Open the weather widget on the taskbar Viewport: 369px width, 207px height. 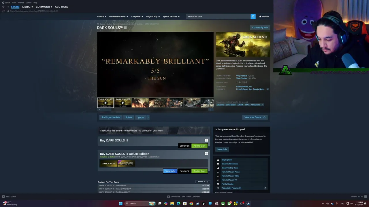pos(10,204)
